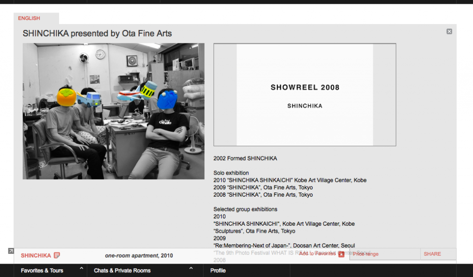The image size is (473, 277).
Task: Expand the Favorites & Tours chevron
Action: [81, 268]
